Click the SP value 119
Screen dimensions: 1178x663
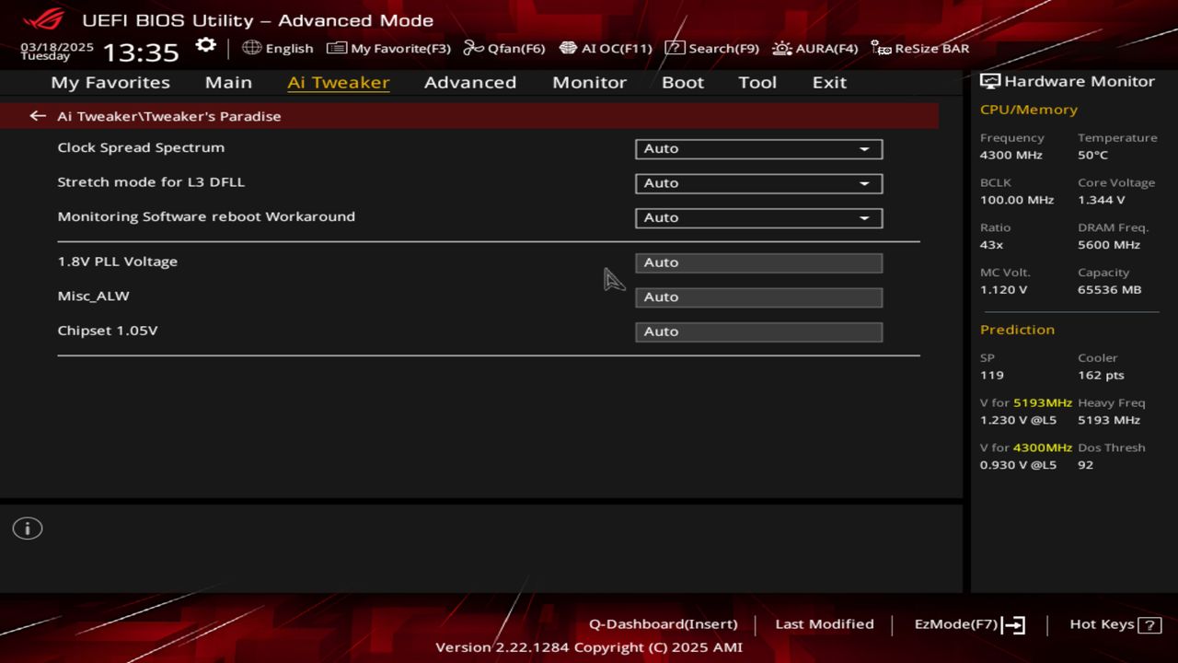tap(992, 376)
